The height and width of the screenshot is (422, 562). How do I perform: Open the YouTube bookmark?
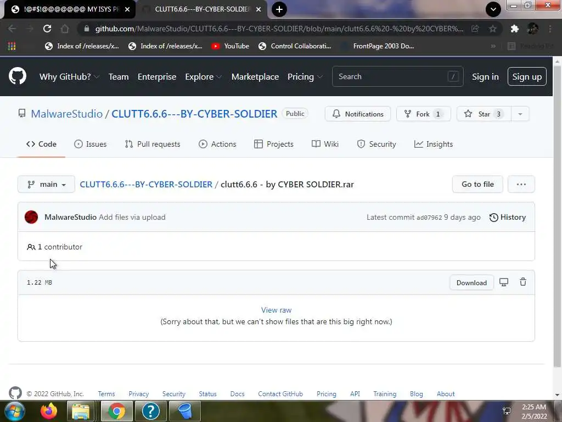click(230, 46)
